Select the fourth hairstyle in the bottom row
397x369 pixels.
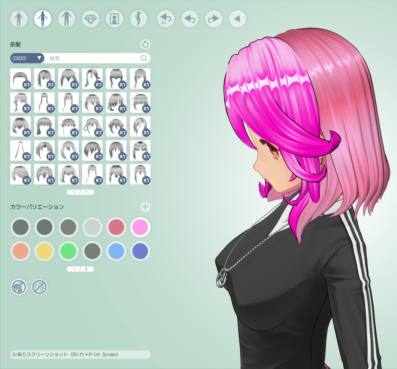point(92,174)
